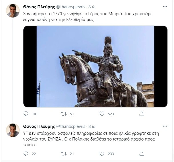The image size is (174, 162).
Task: Share the second tweet about ΣΥΡΙΖΑ
Action: click(142, 154)
